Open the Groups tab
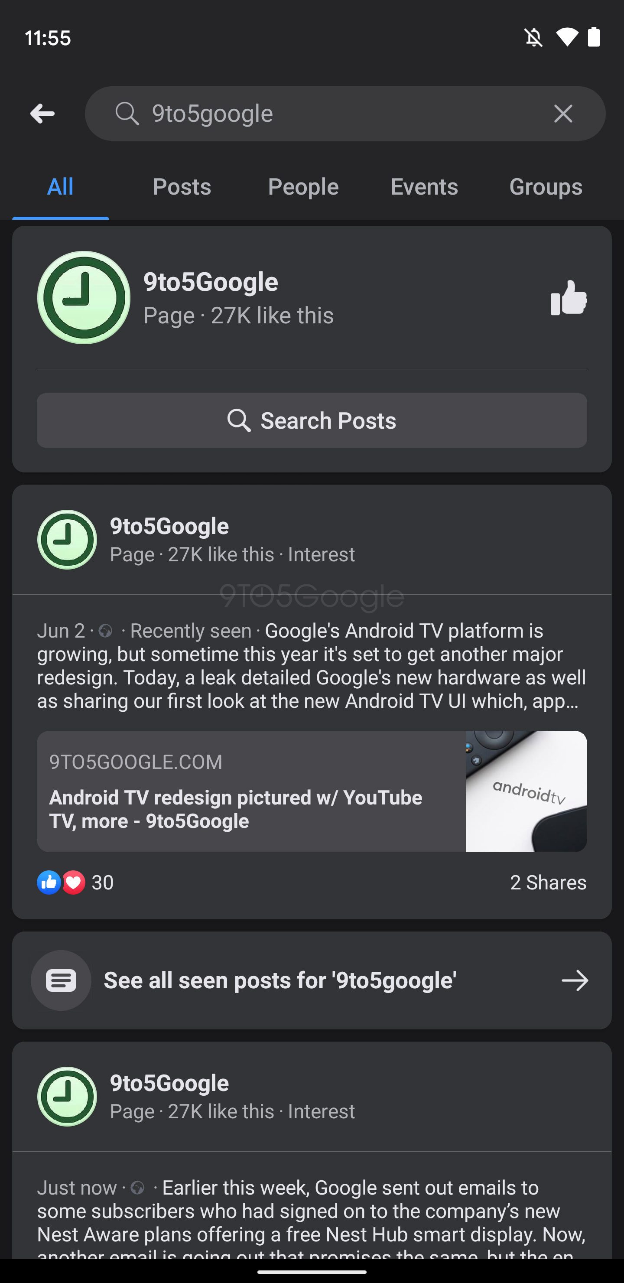The height and width of the screenshot is (1283, 624). coord(545,187)
